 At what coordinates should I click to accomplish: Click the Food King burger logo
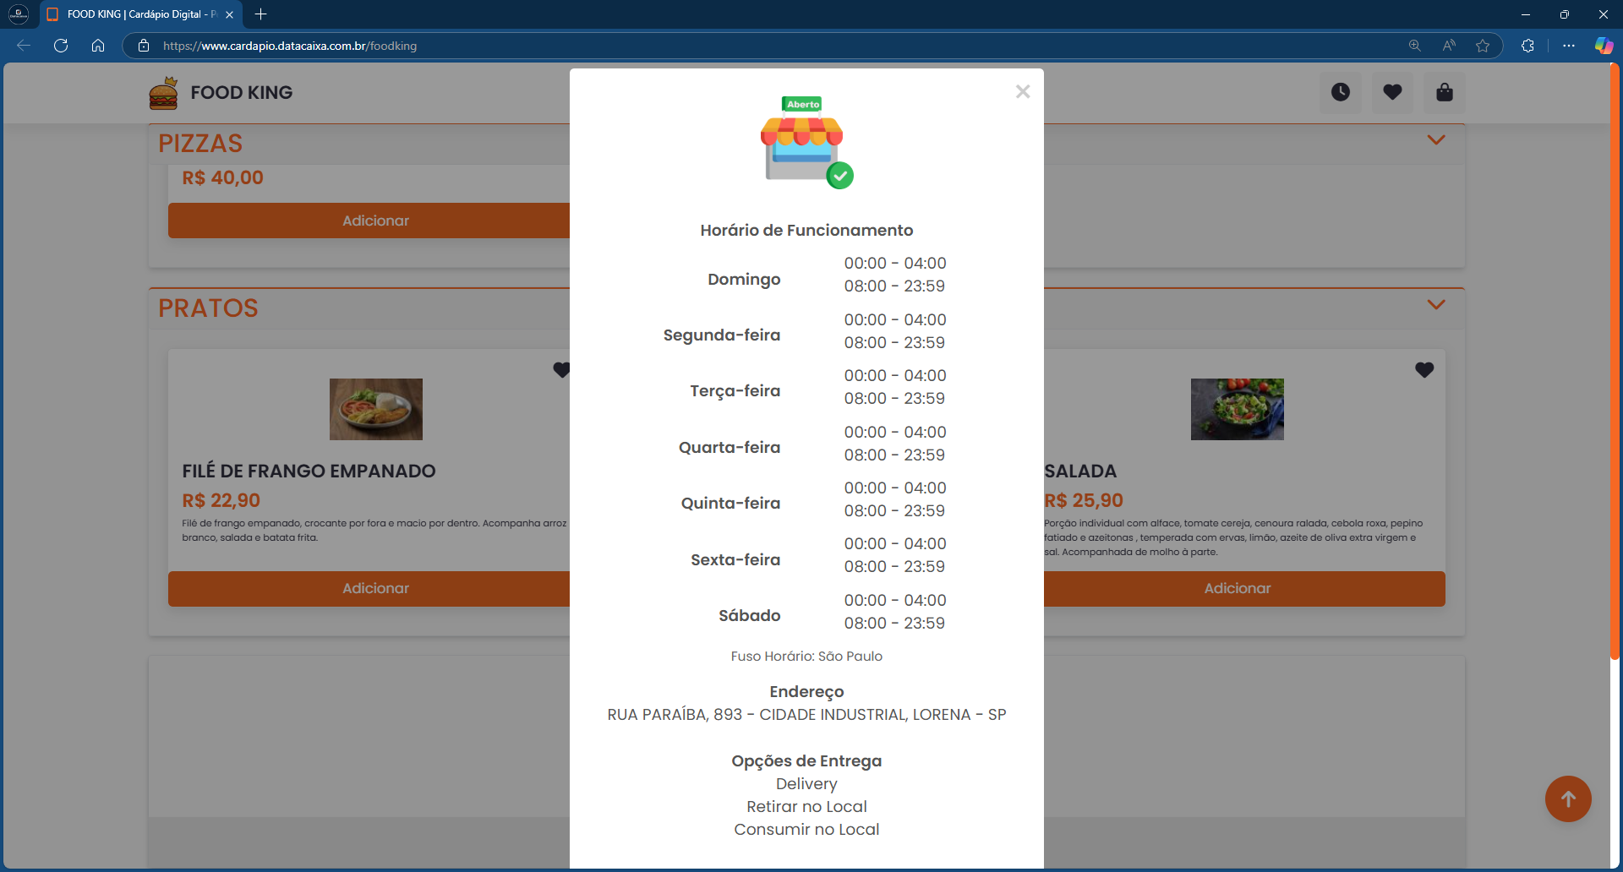(164, 93)
